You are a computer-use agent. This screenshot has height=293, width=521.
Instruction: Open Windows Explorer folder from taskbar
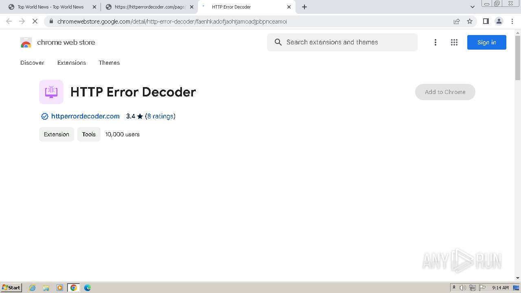point(46,288)
